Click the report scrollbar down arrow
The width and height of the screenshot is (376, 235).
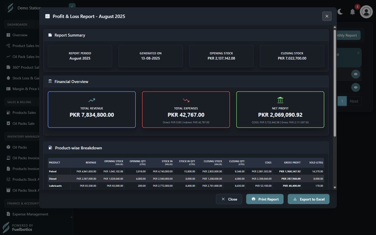[x=335, y=187]
